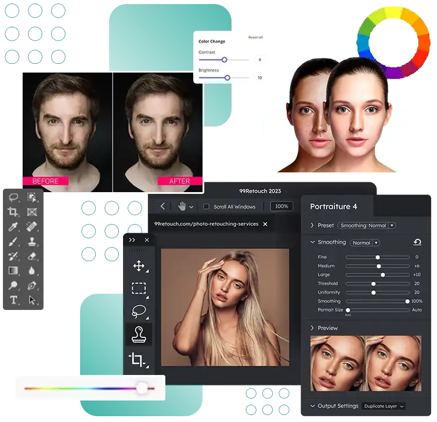This screenshot has width=437, height=422.
Task: Click the blonde woman canvas image
Action: tap(225, 308)
